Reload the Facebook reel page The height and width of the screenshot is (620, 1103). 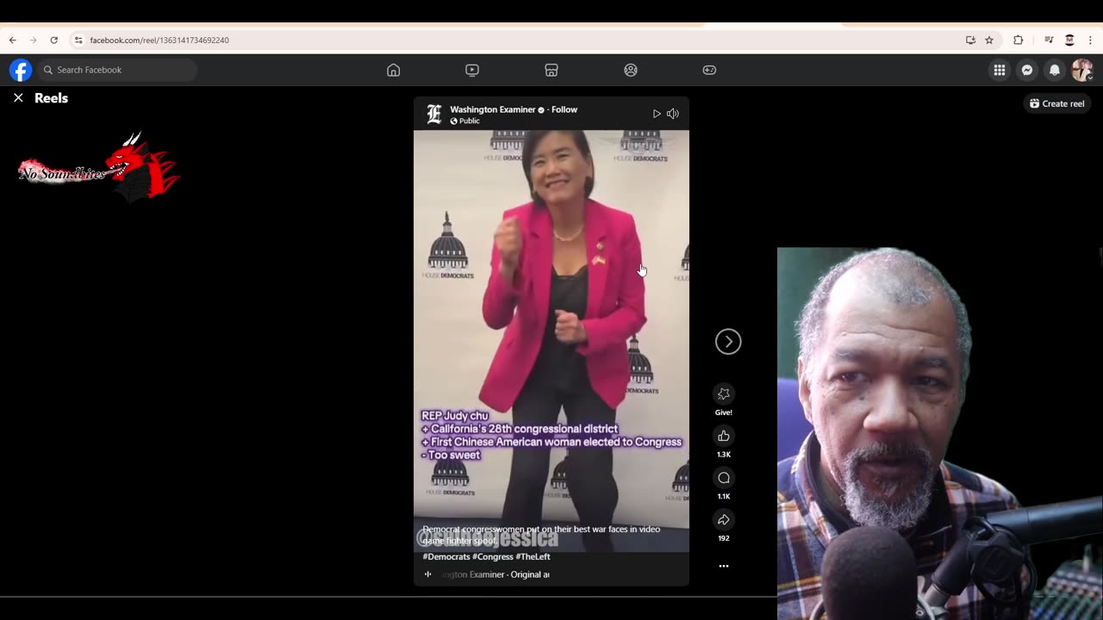53,40
